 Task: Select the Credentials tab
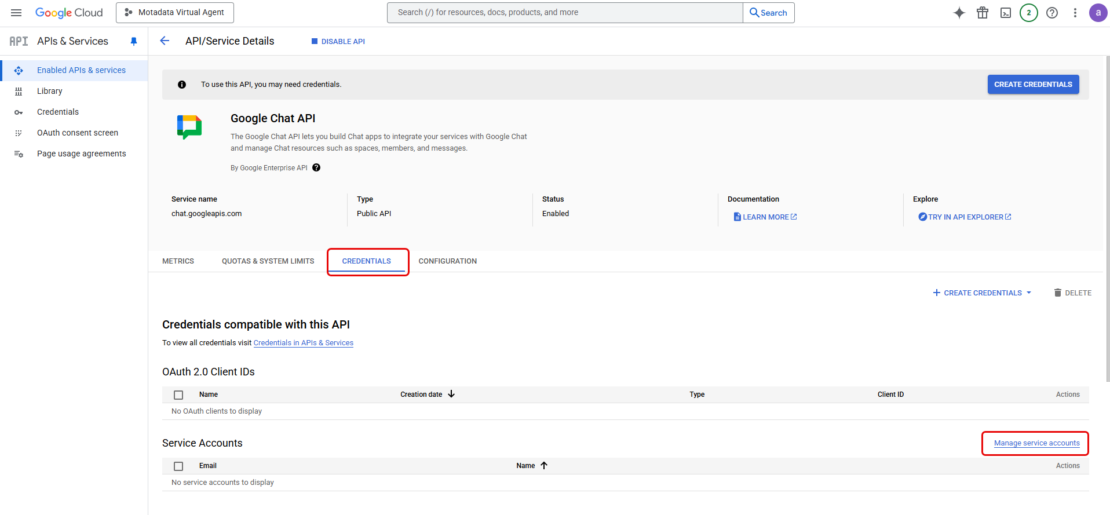coord(367,261)
